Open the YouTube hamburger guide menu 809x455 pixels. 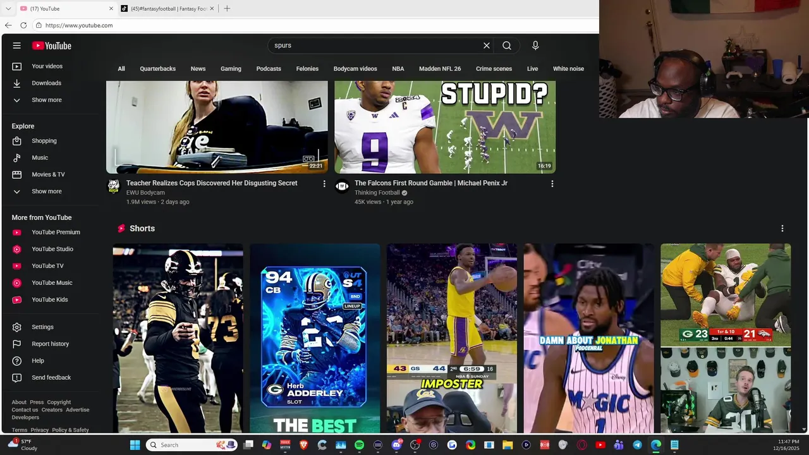17,45
